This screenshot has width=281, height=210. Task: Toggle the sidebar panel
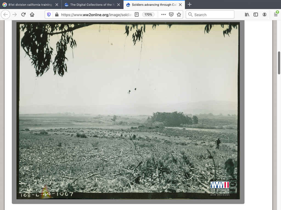(x=256, y=14)
